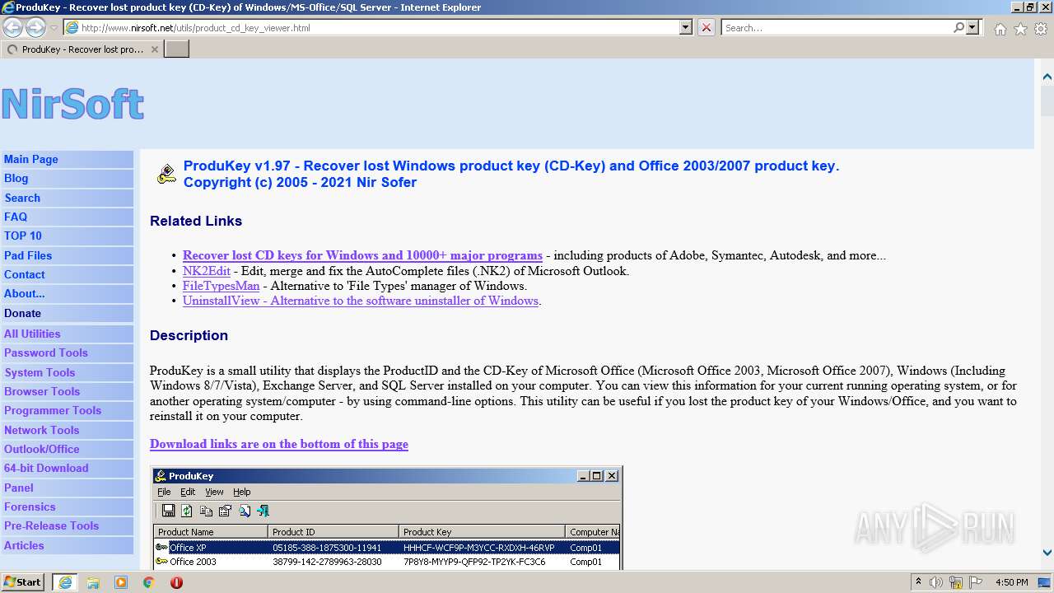Go back with browser Back arrow
Viewport: 1054px width, 593px height.
click(13, 28)
